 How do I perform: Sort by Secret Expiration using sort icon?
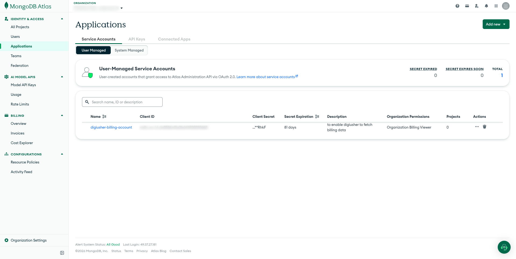tap(317, 116)
